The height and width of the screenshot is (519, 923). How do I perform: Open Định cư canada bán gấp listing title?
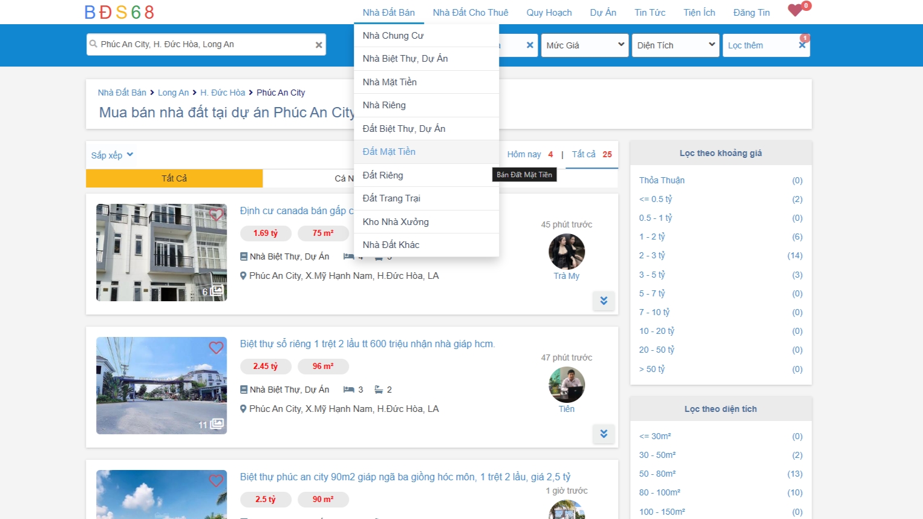296,211
